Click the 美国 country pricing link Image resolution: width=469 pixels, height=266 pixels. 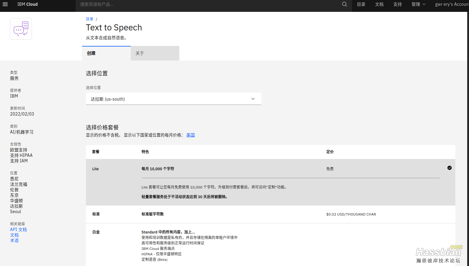click(191, 135)
